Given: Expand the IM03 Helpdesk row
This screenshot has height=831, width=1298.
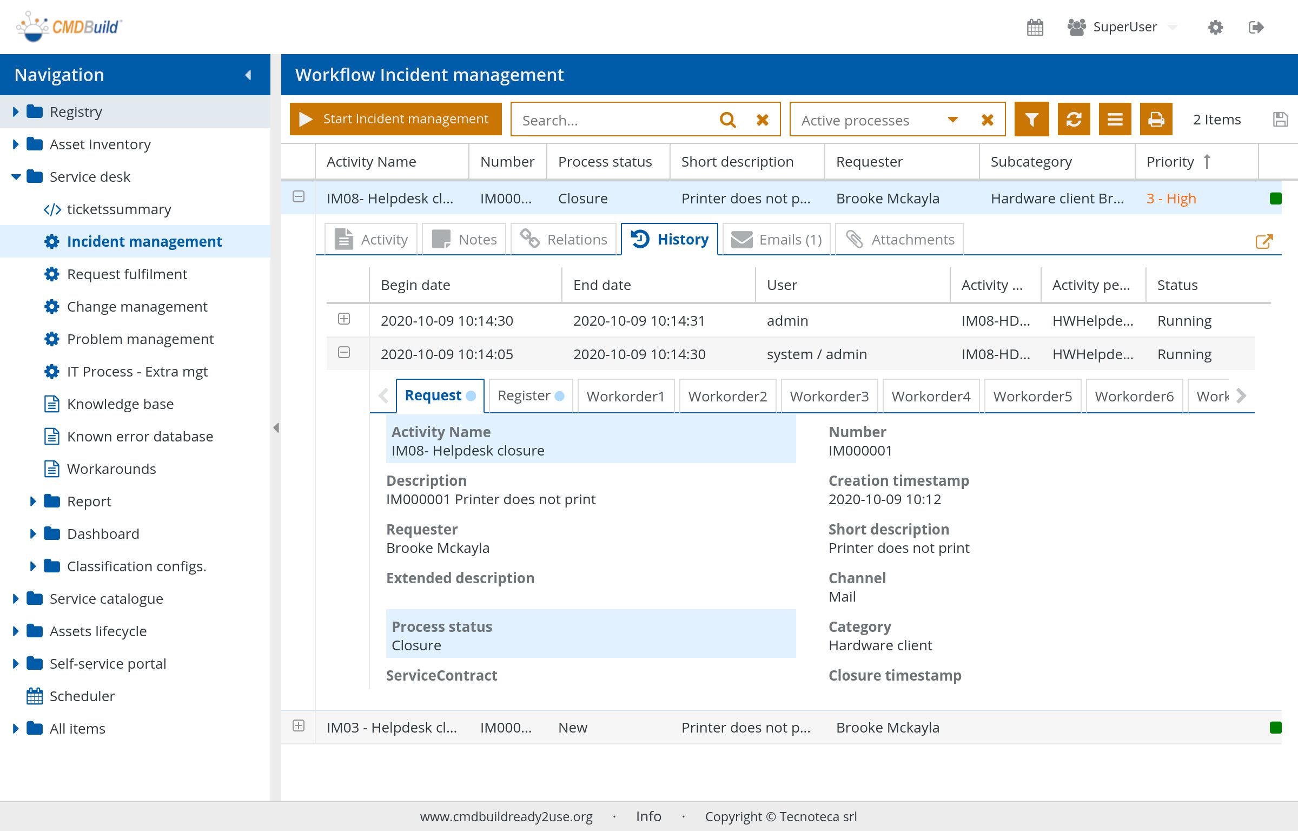Looking at the screenshot, I should pos(299,726).
